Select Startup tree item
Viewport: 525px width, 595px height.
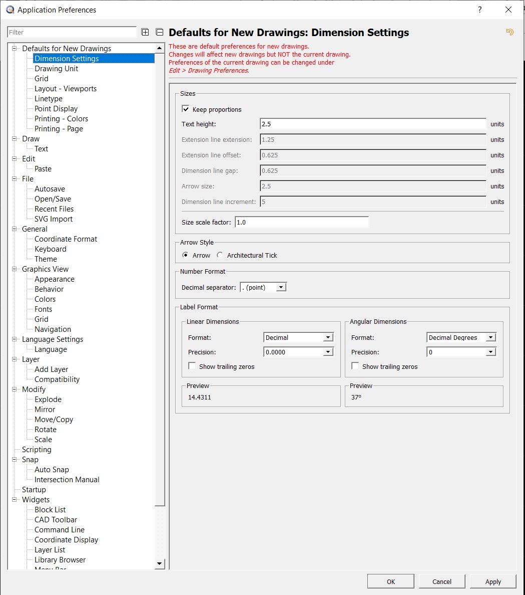pos(34,490)
